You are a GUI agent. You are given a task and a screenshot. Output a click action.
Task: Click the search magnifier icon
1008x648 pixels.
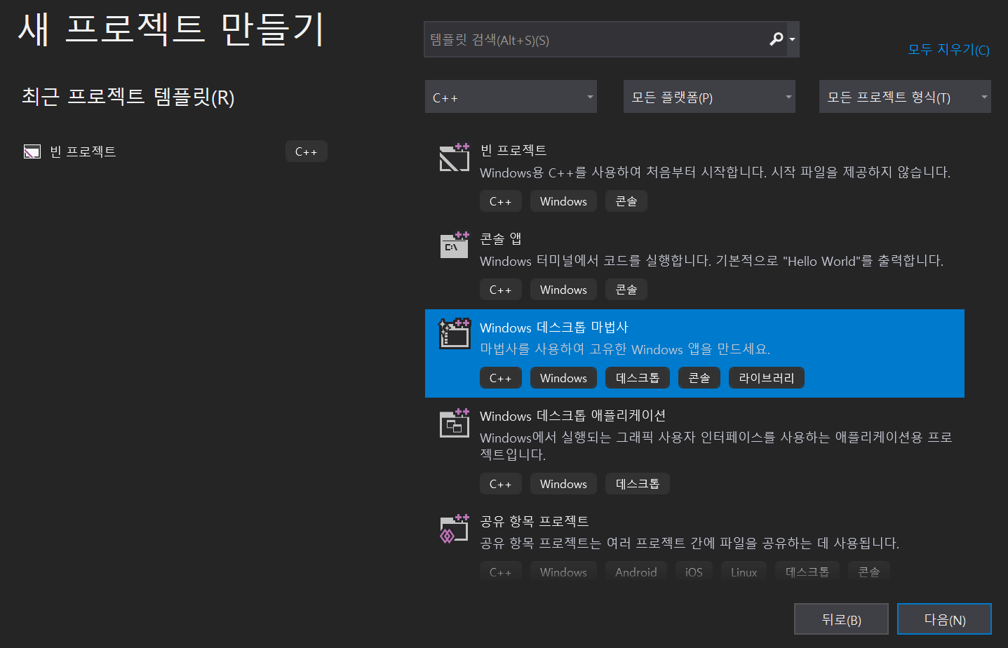[776, 39]
